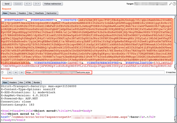Switch to the Params tab
This screenshot has width=177, height=123.
coord(13,13)
